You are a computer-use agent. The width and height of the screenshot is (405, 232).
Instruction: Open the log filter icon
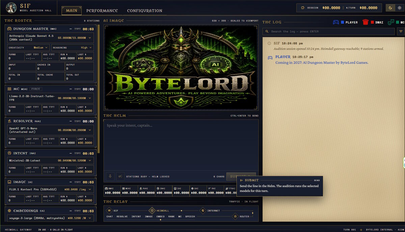tap(401, 31)
